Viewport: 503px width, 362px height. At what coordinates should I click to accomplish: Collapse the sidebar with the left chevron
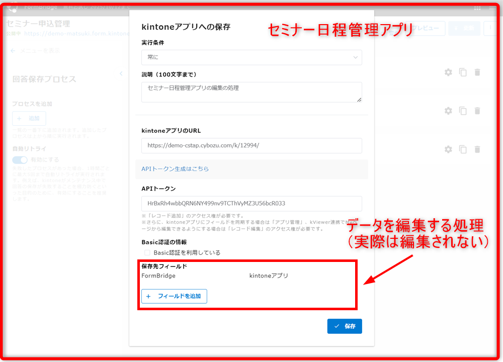tap(121, 74)
